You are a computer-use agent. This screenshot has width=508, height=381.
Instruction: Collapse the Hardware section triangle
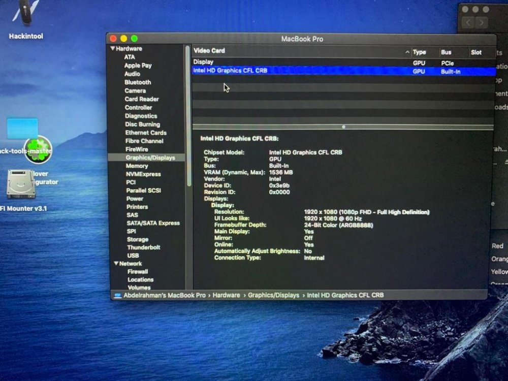click(112, 49)
